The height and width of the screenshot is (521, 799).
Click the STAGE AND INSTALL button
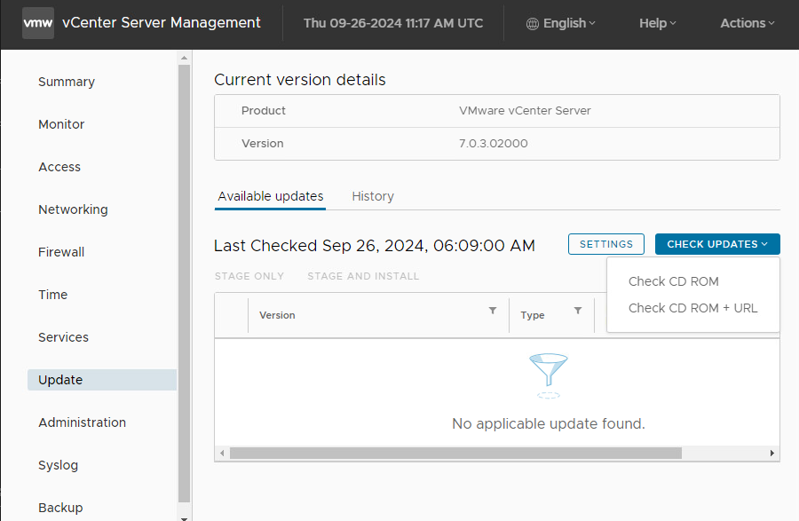pos(363,276)
